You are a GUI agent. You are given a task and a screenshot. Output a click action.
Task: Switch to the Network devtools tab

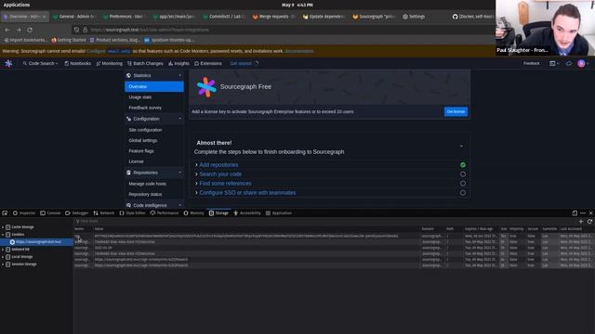pyautogui.click(x=103, y=213)
